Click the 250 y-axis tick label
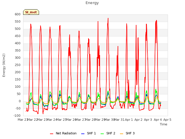The height and width of the screenshot is (139, 185). click(18, 65)
